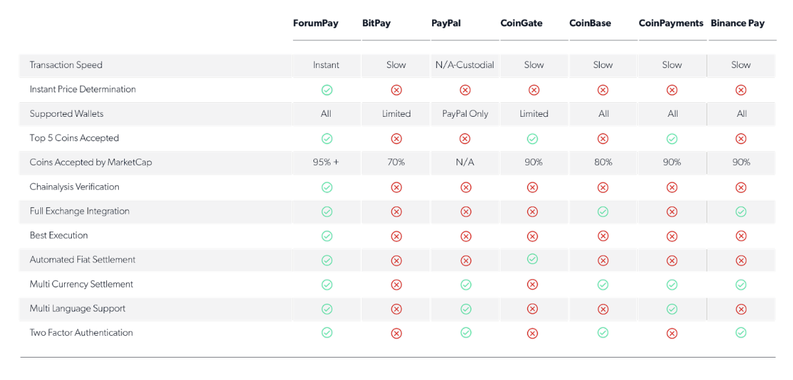The width and height of the screenshot is (793, 380).
Task: Click PayPal Only in Supported Wallets row
Action: coord(465,114)
